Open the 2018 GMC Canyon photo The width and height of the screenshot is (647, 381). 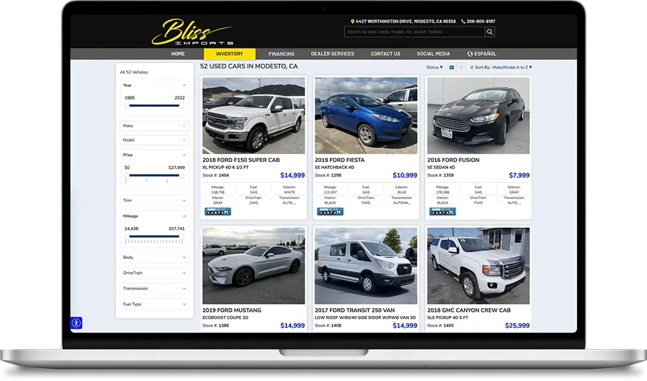coord(478,266)
